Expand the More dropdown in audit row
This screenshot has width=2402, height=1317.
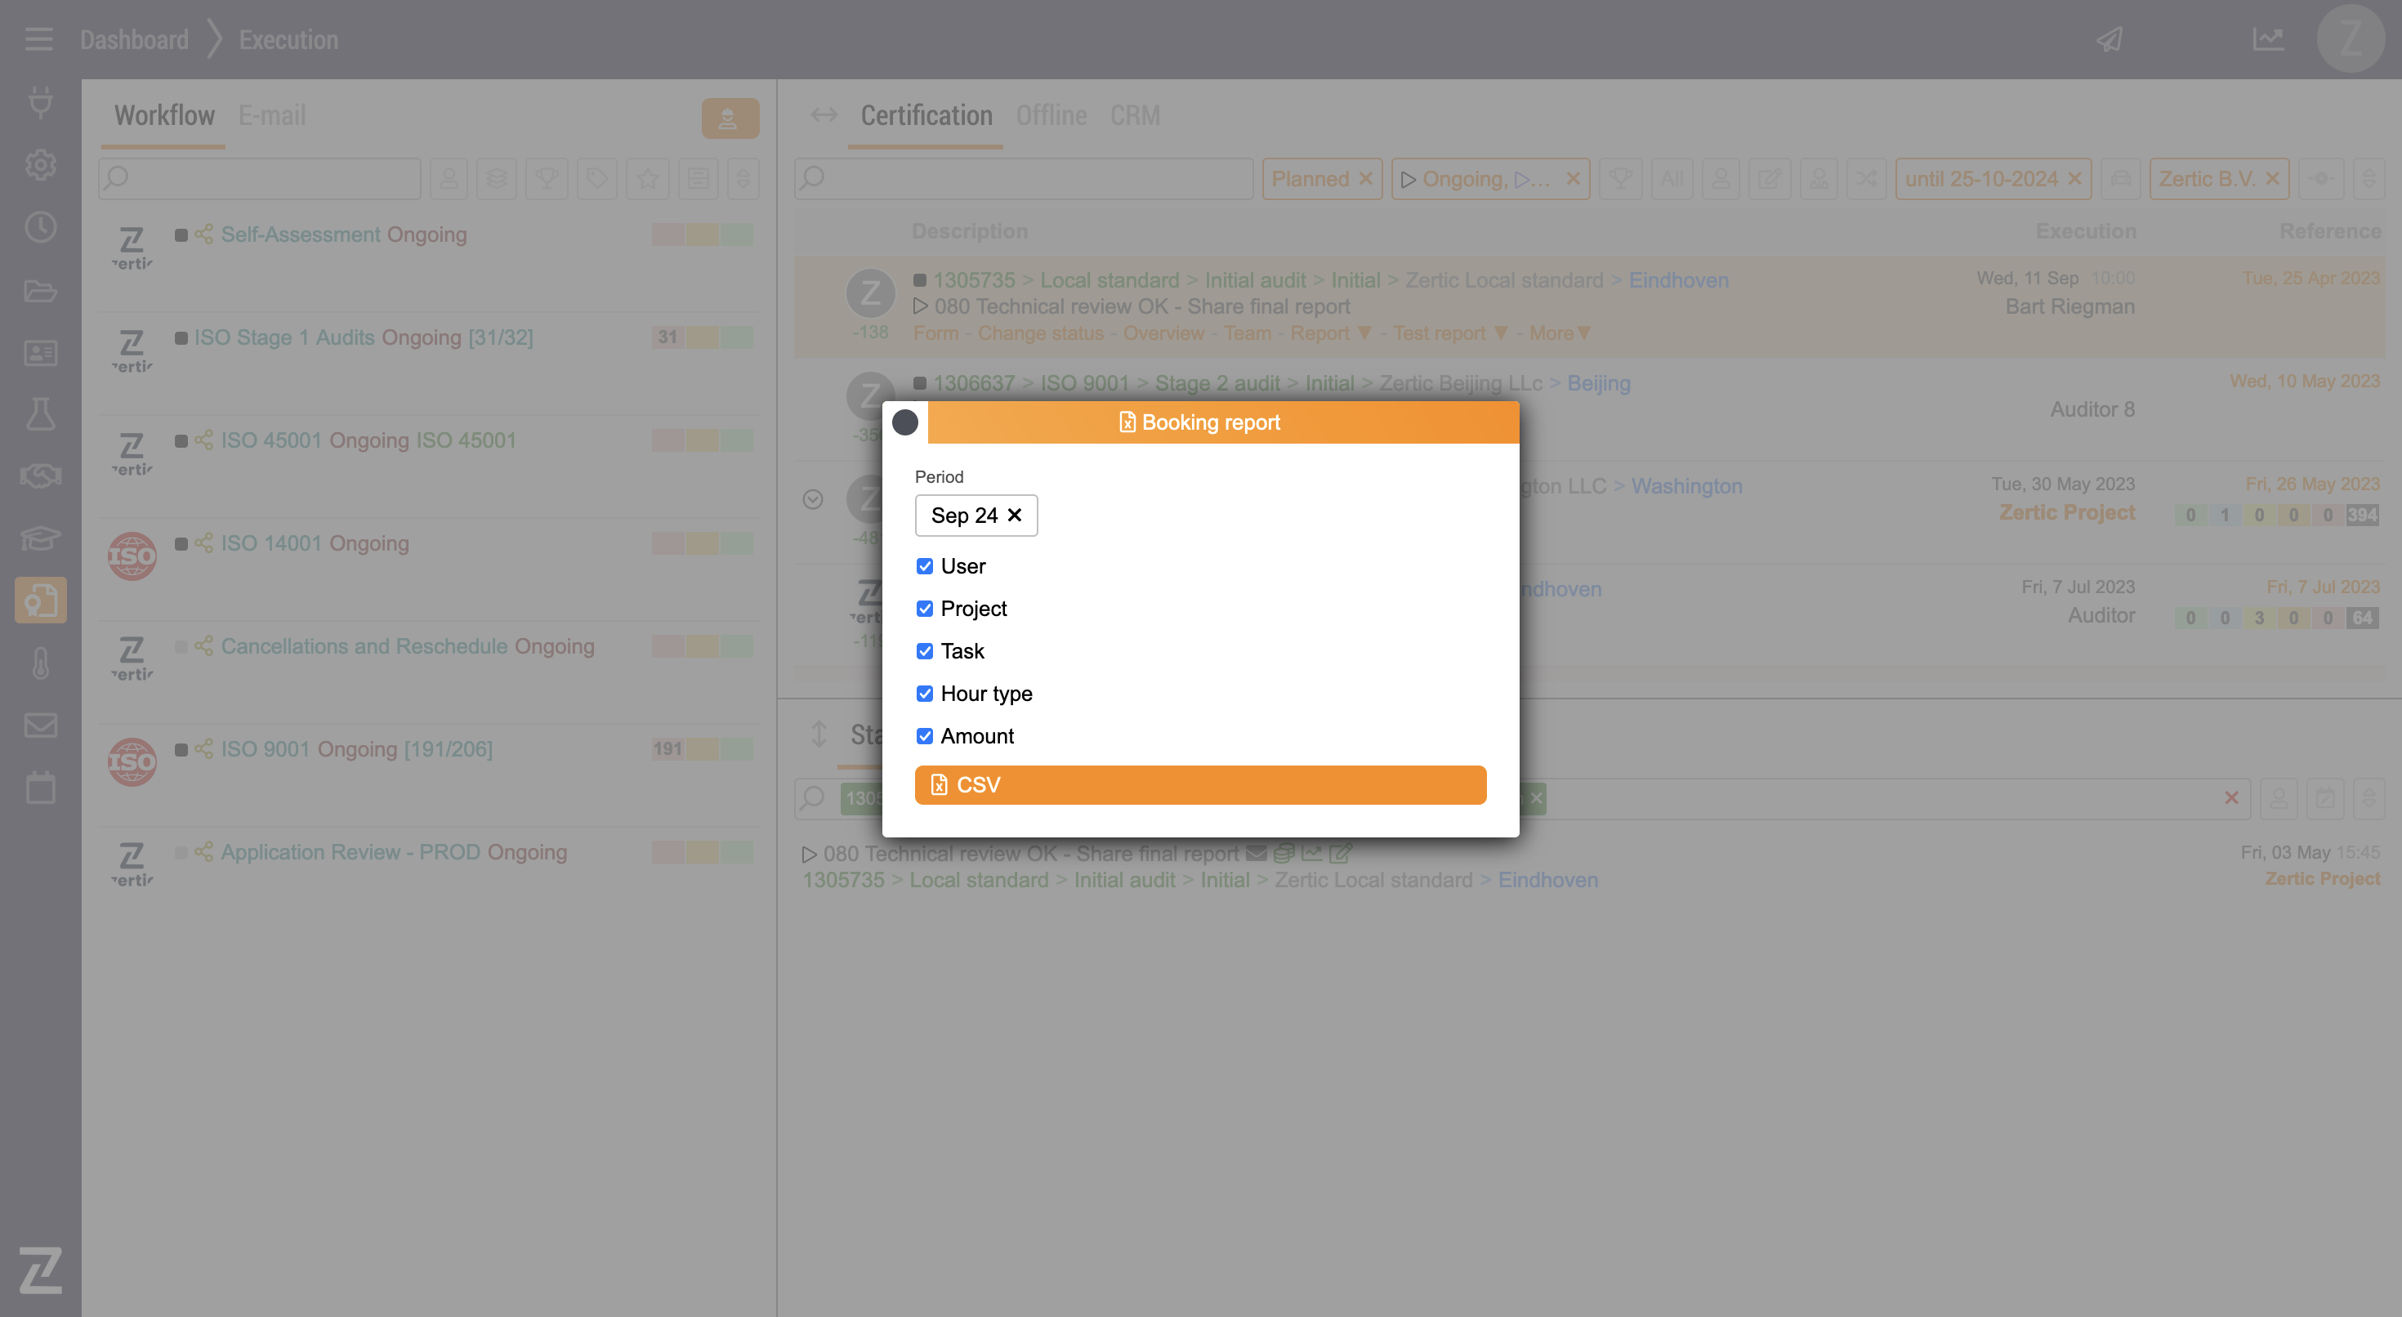[1559, 333]
